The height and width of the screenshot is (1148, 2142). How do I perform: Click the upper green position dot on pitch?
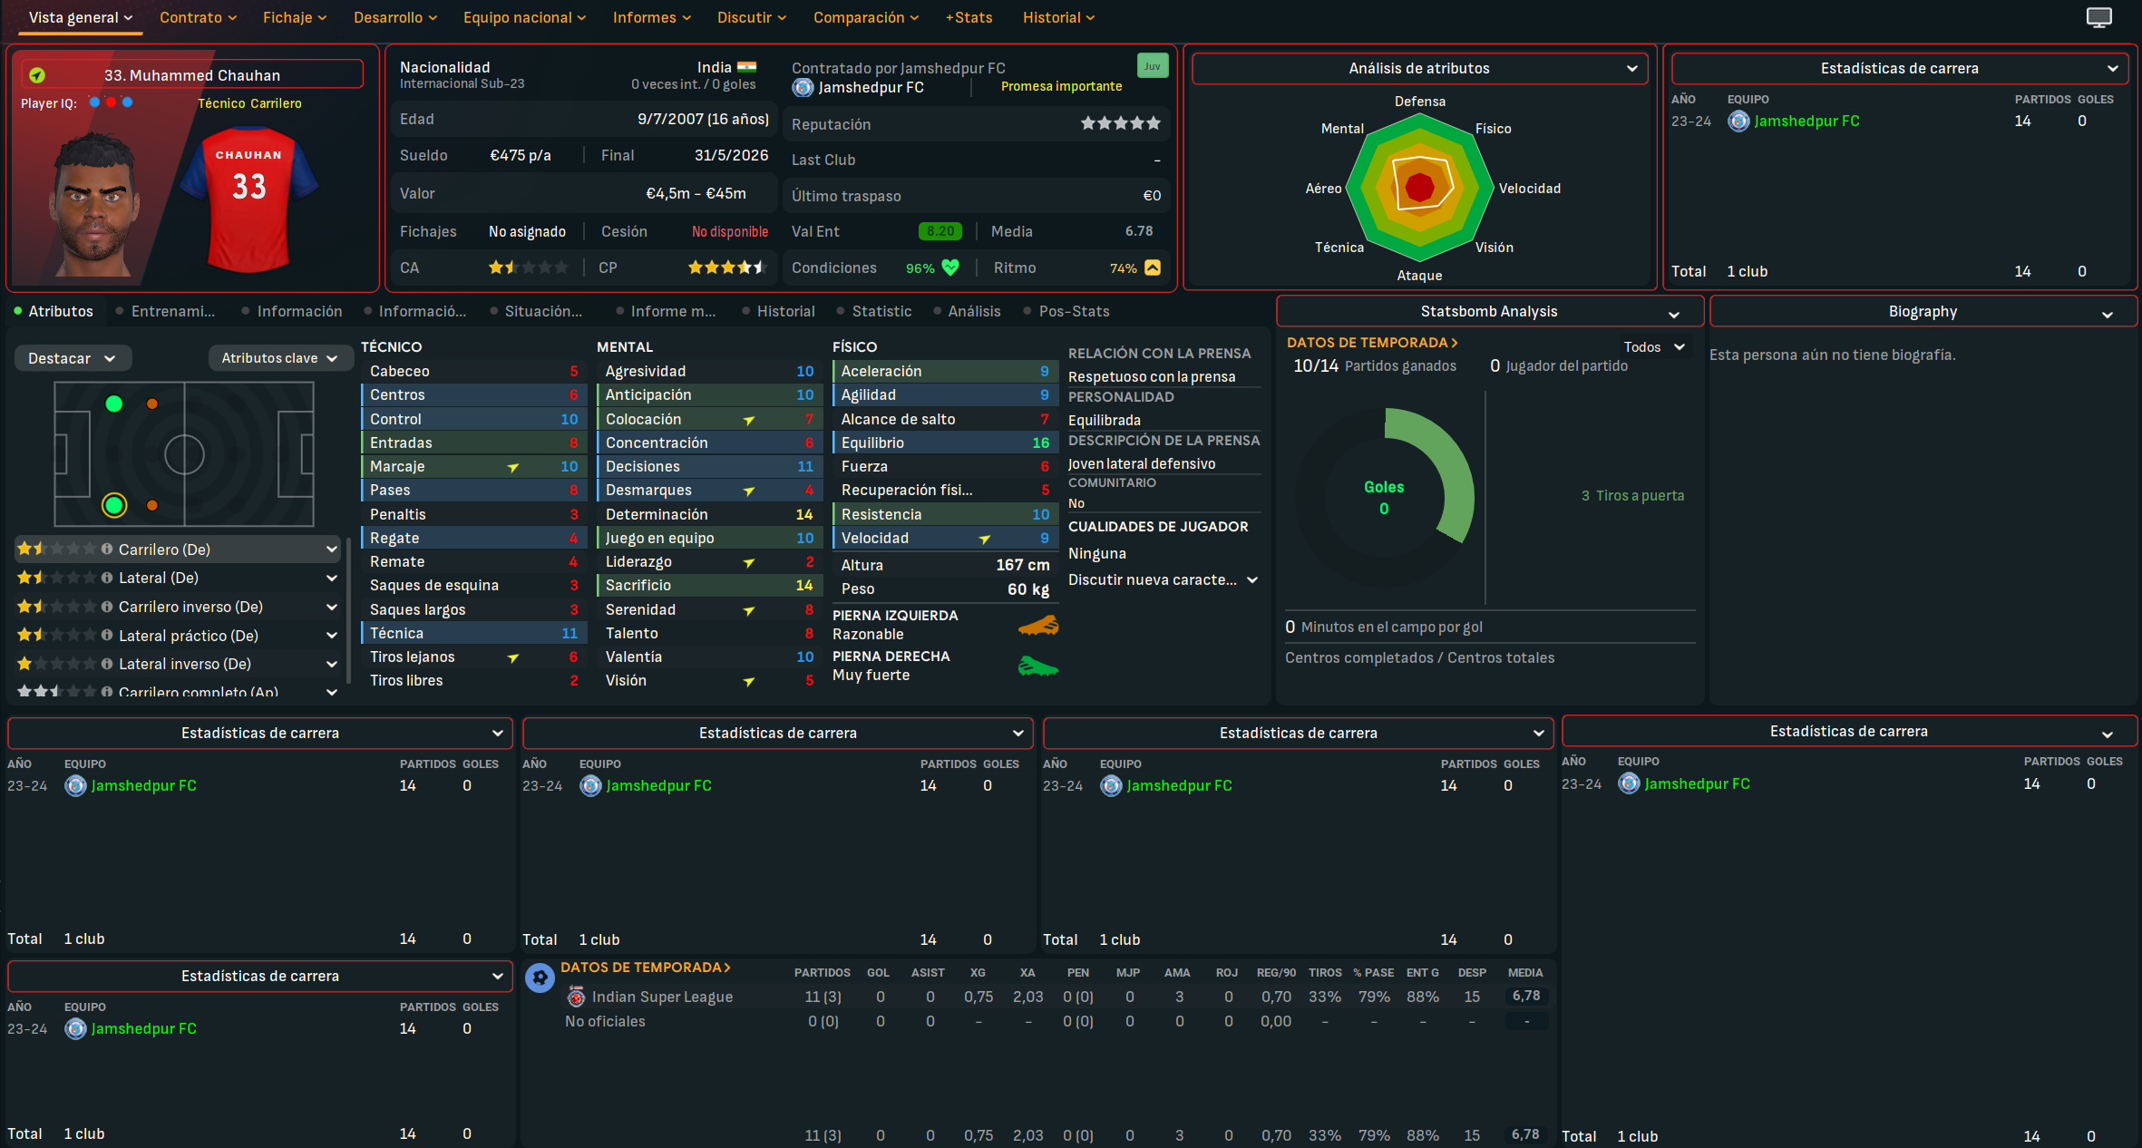coord(114,404)
